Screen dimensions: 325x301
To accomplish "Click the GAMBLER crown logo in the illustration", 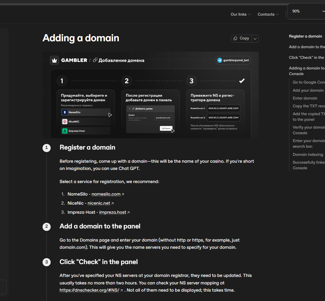I will pyautogui.click(x=55, y=60).
